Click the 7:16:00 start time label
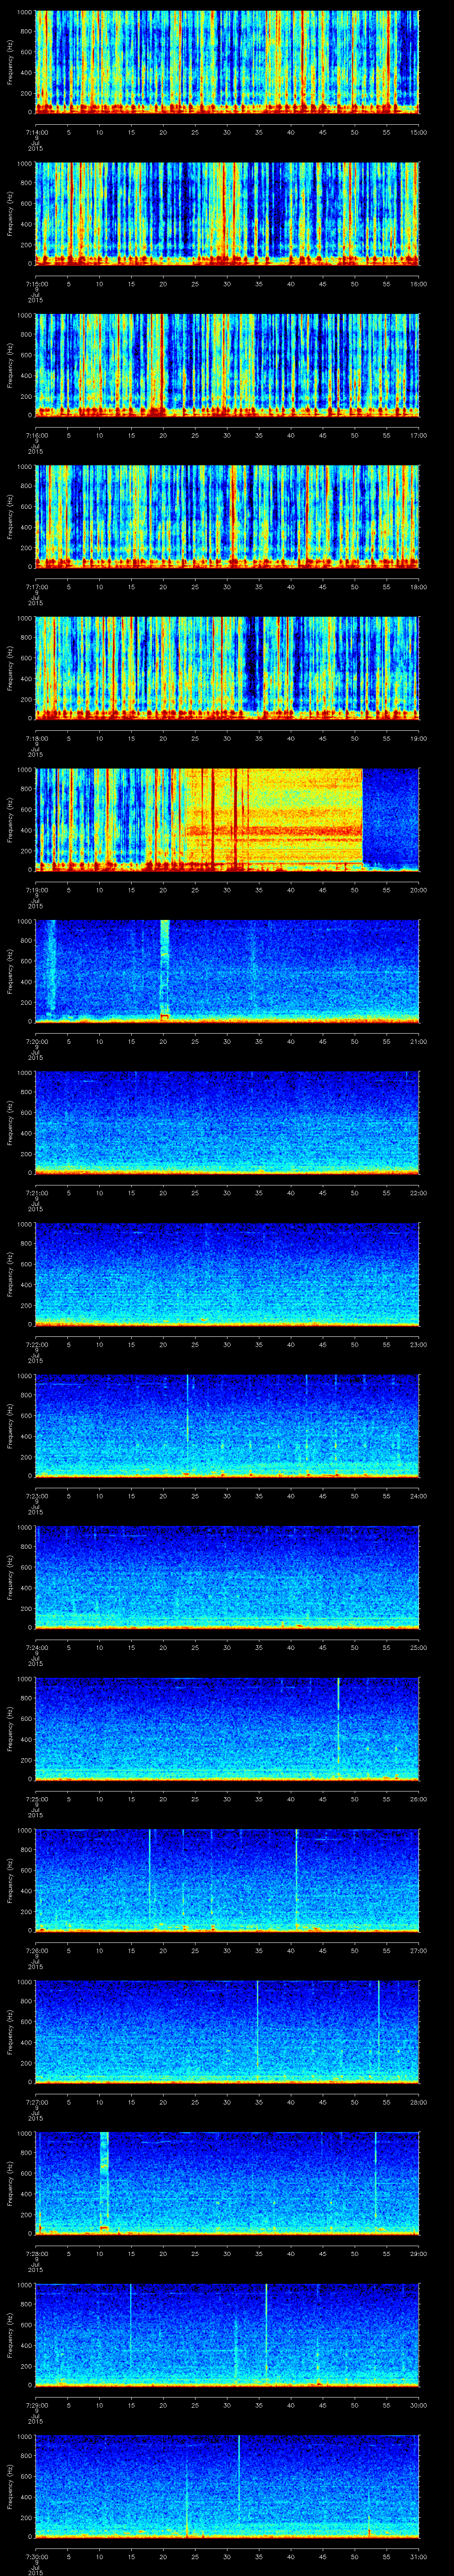 click(36, 435)
